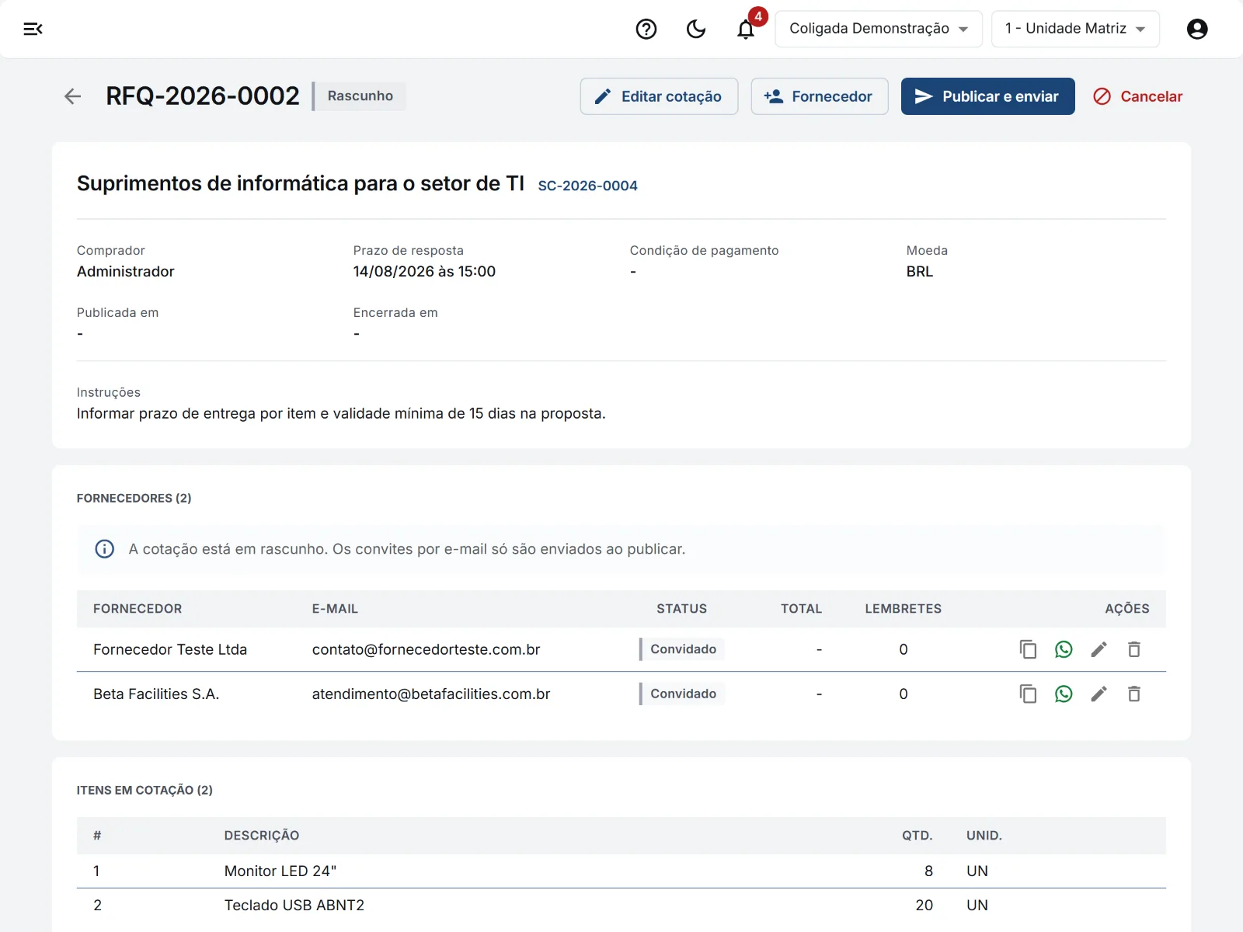This screenshot has width=1243, height=932.
Task: Click Convidado status of Beta Facilities
Action: 682,694
